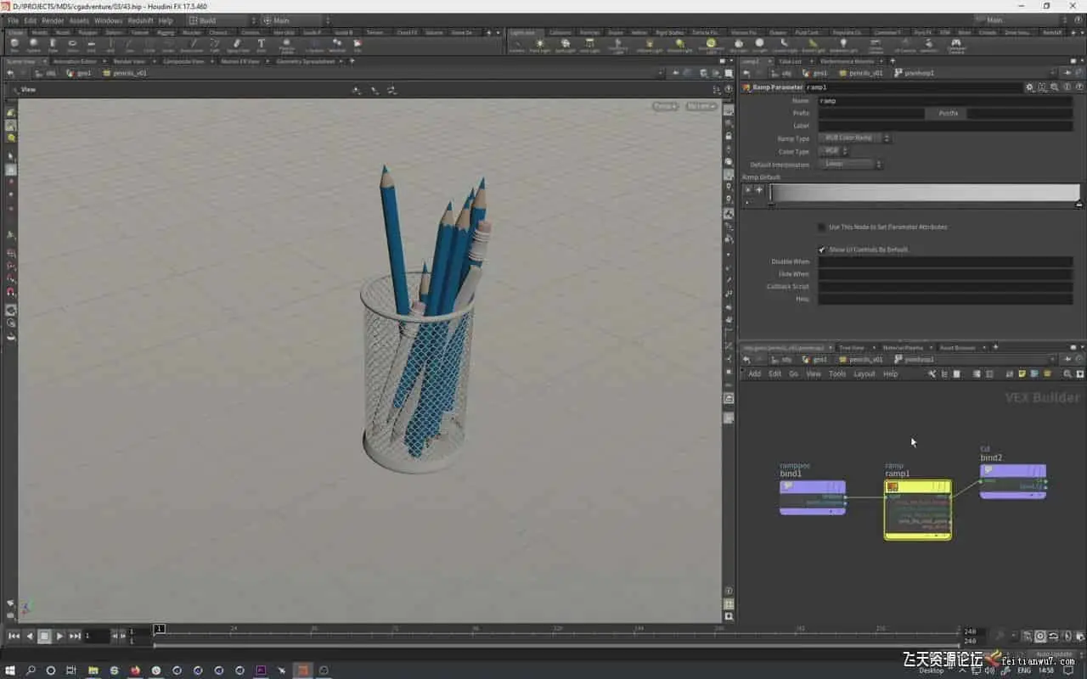Open the Redshift menu

coord(140,20)
